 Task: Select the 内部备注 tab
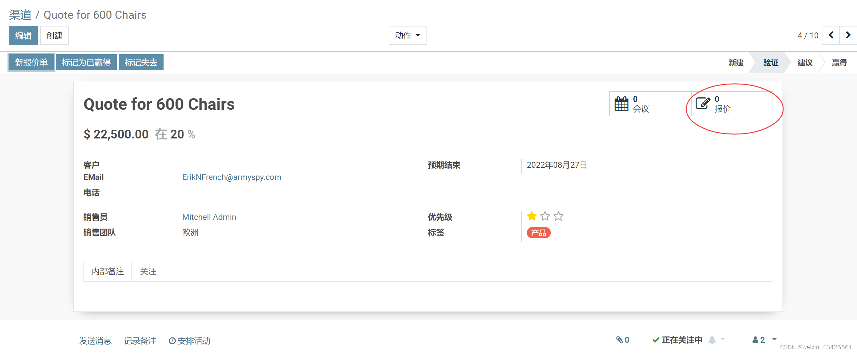click(x=107, y=271)
